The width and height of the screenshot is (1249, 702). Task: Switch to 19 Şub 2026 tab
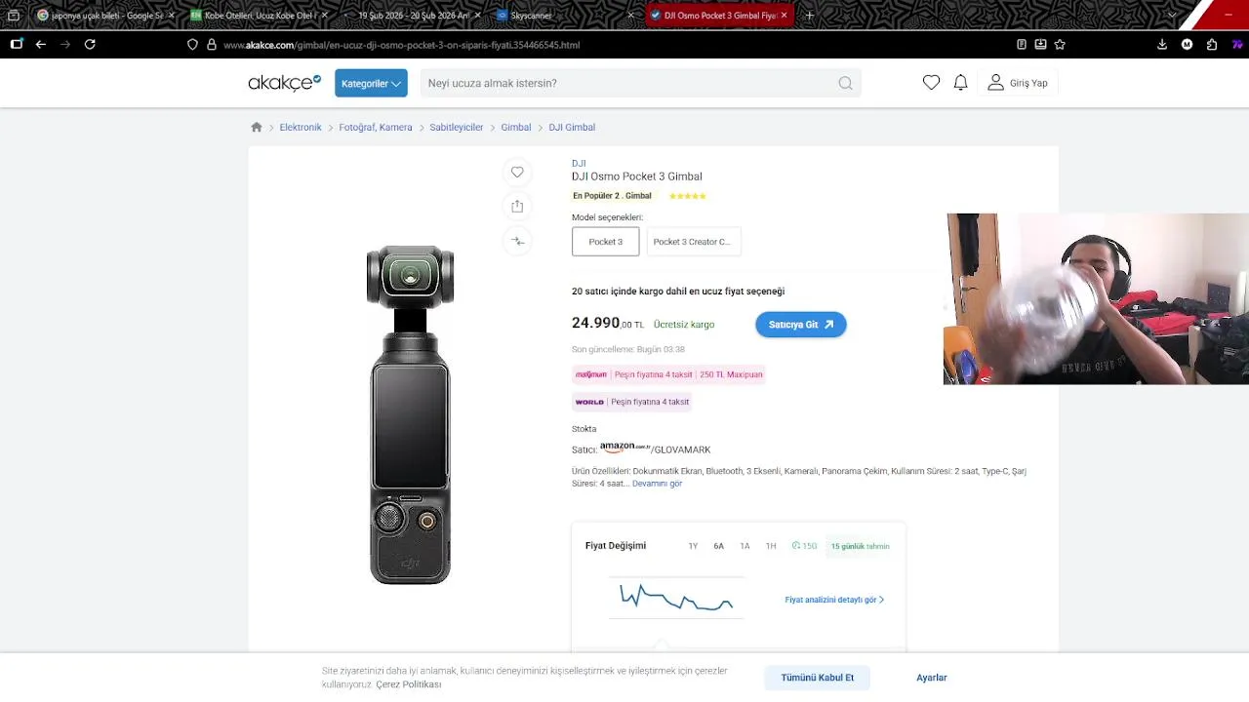tap(412, 16)
